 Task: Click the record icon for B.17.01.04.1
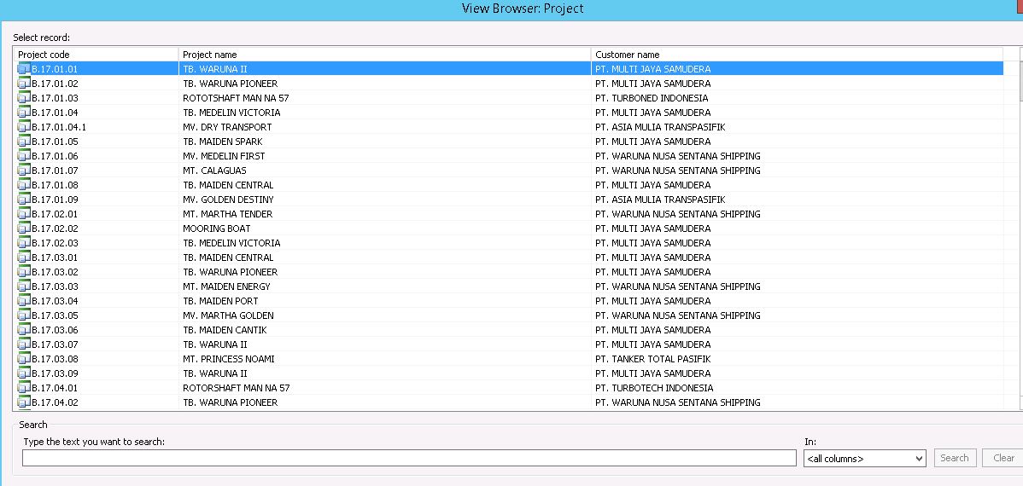tap(24, 127)
